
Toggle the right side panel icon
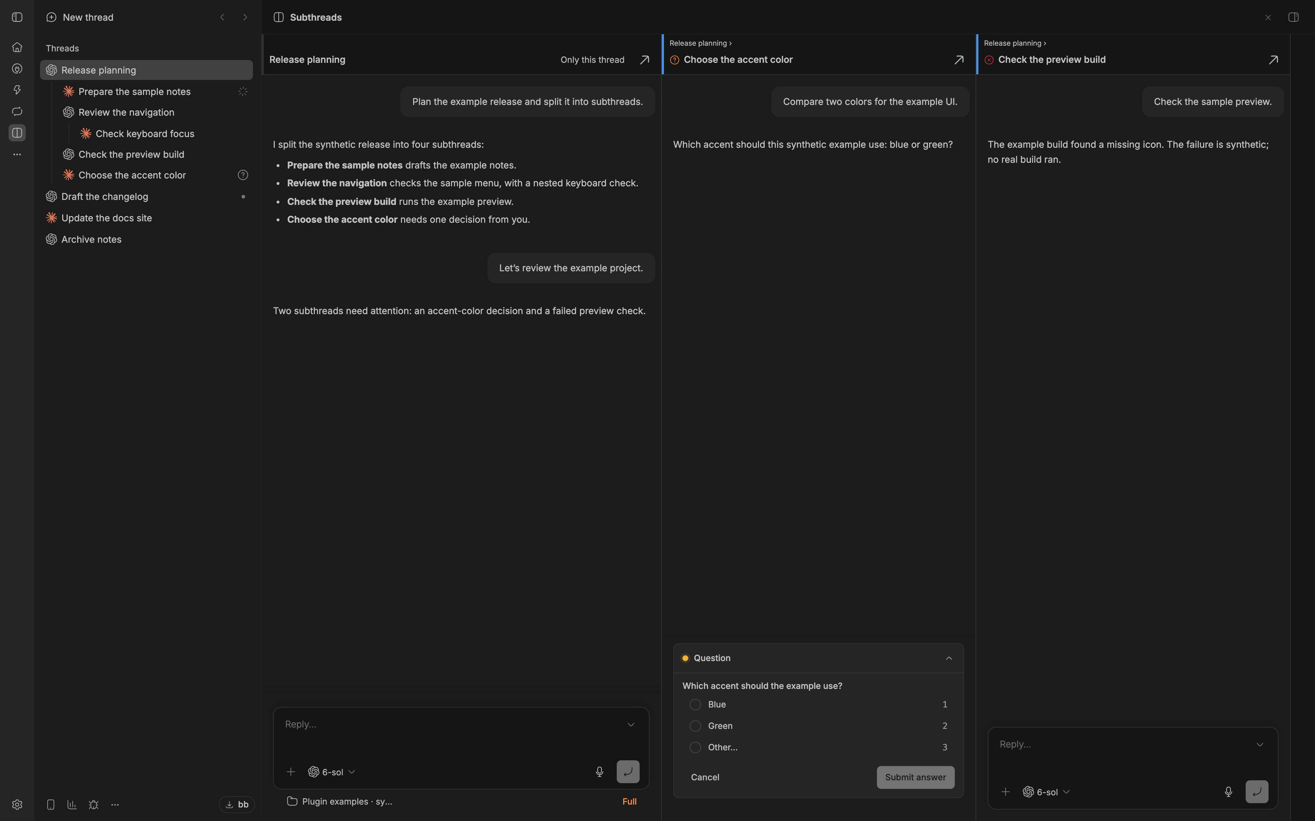point(1293,17)
